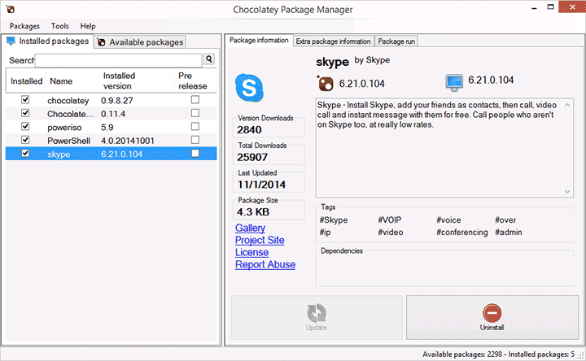Enable Pre release for skype
This screenshot has width=586, height=361.
(x=195, y=154)
